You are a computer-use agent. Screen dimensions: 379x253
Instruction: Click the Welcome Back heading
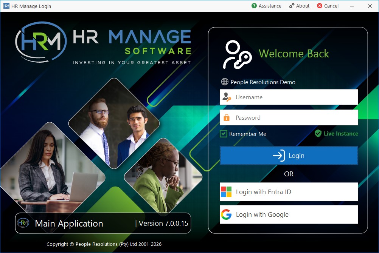(294, 54)
